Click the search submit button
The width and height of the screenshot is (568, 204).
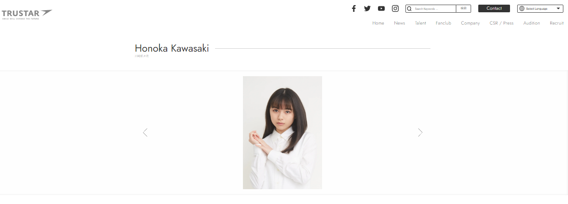463,8
